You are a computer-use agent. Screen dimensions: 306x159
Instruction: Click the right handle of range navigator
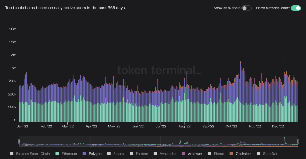[298, 141]
